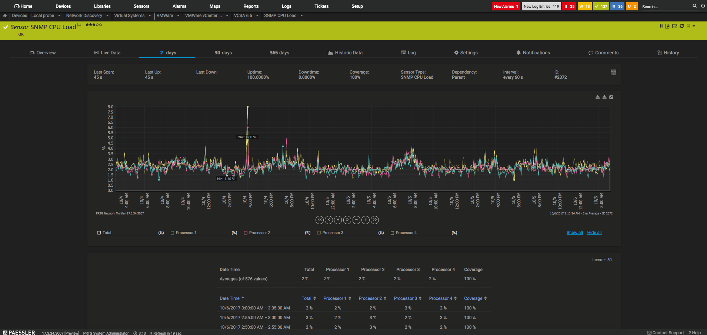Open the red New Alarms button

click(506, 6)
